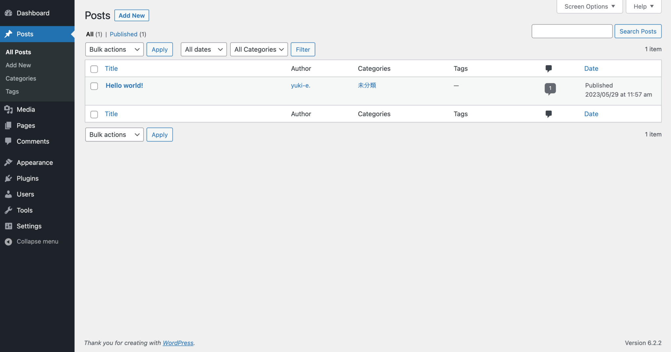Open the top Bulk actions dropdown
The image size is (671, 352).
click(114, 49)
